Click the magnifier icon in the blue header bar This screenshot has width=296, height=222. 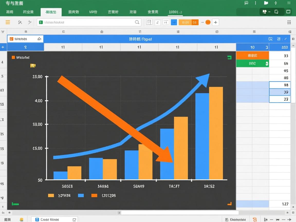pos(270,39)
